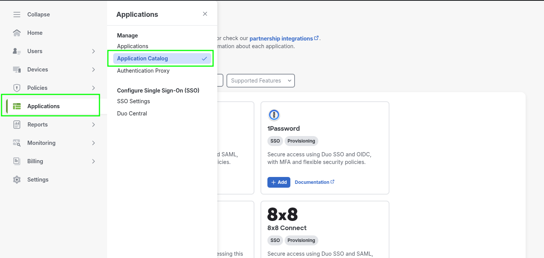544x258 pixels.
Task: Select Applications under Manage
Action: coord(132,46)
